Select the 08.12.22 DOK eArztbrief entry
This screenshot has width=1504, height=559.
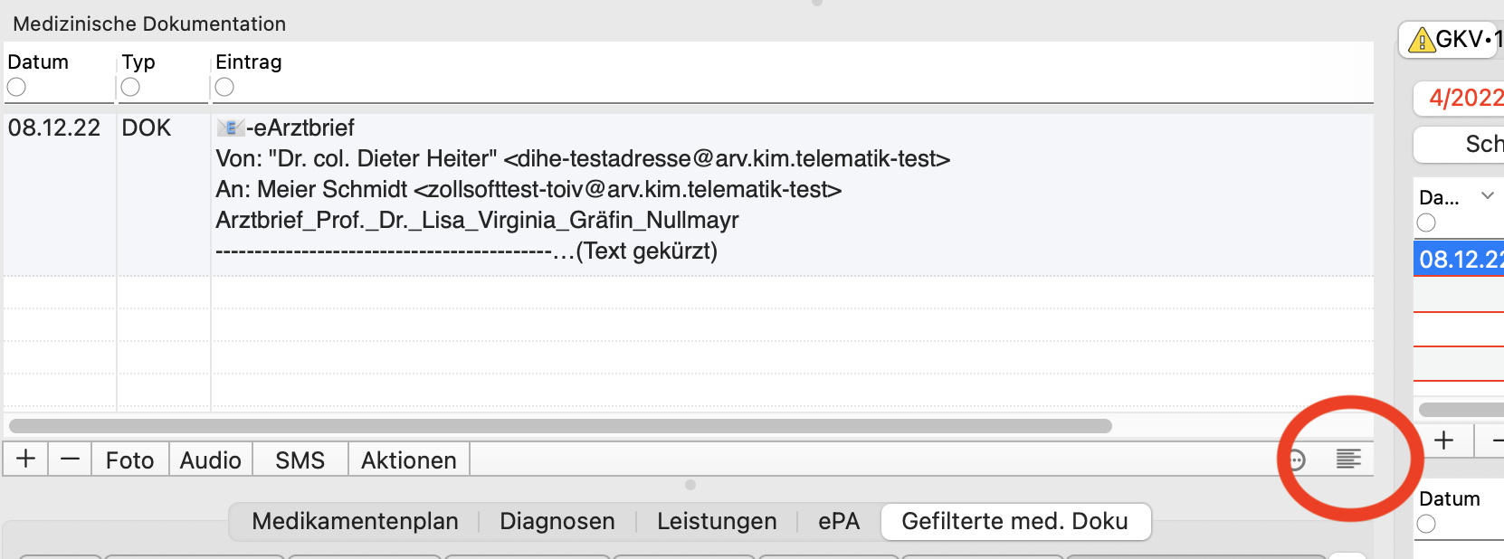tap(689, 189)
